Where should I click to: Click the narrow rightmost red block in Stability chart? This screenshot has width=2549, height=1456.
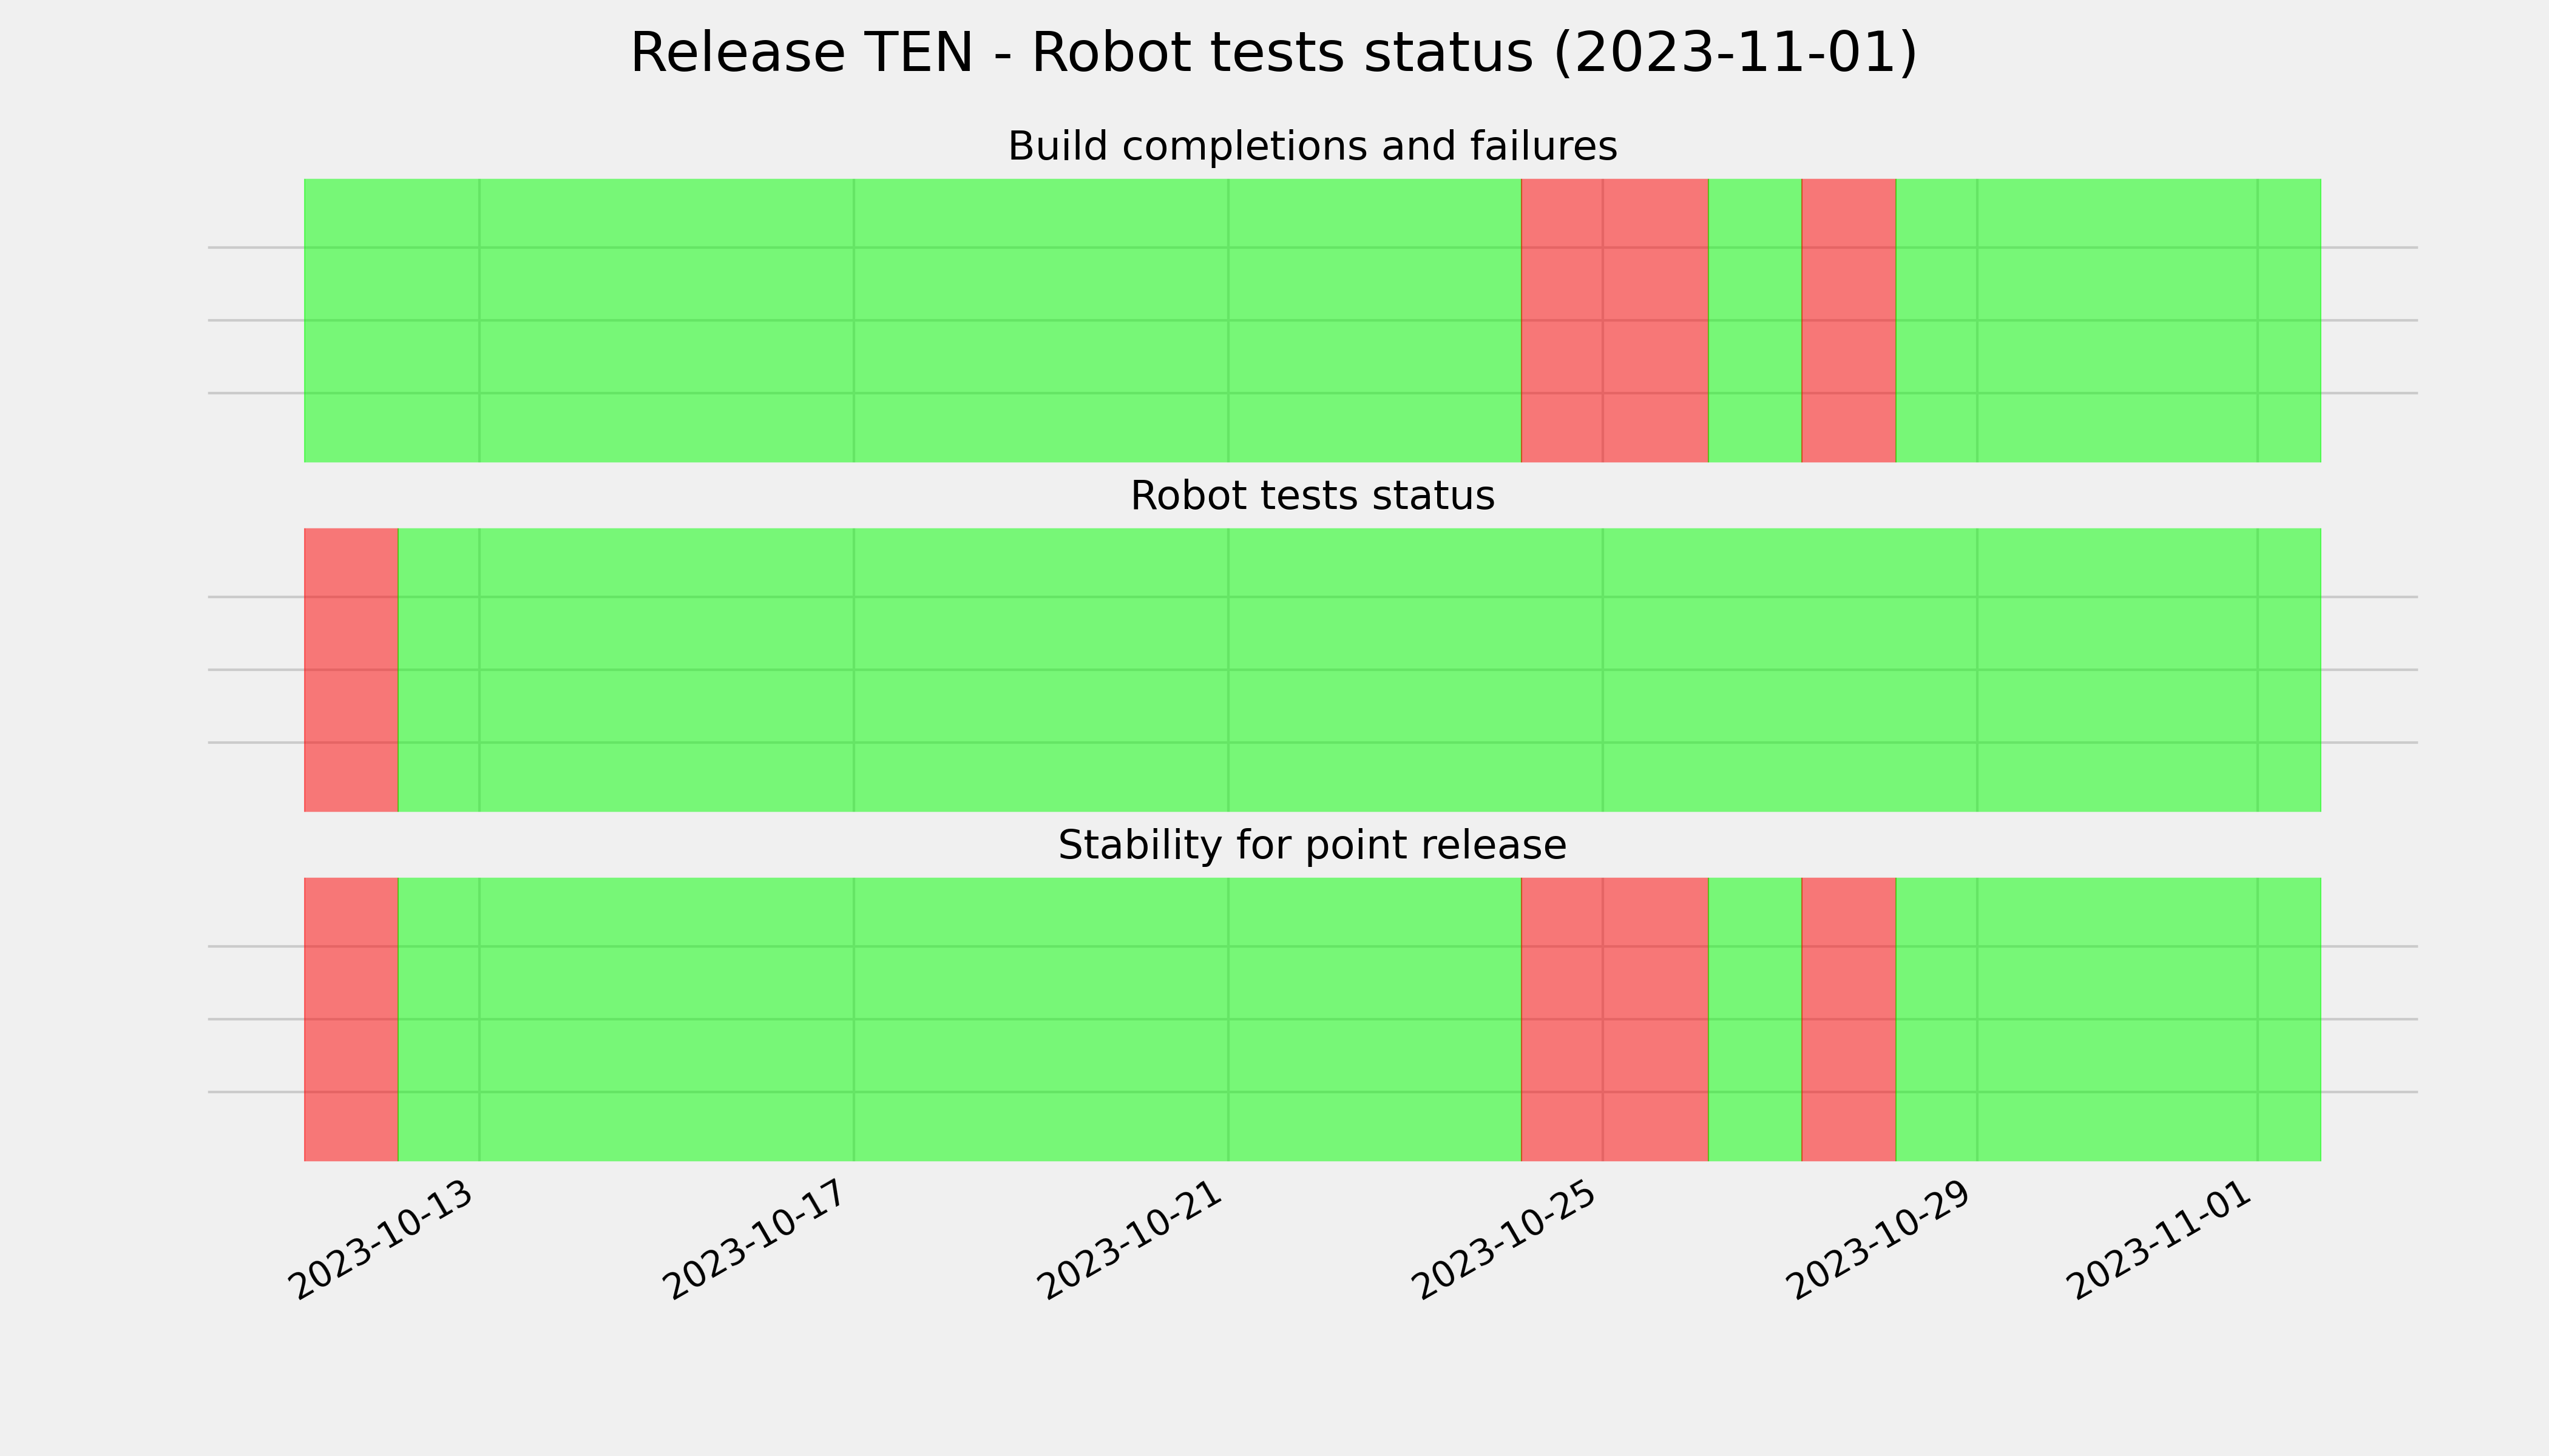1849,1019
